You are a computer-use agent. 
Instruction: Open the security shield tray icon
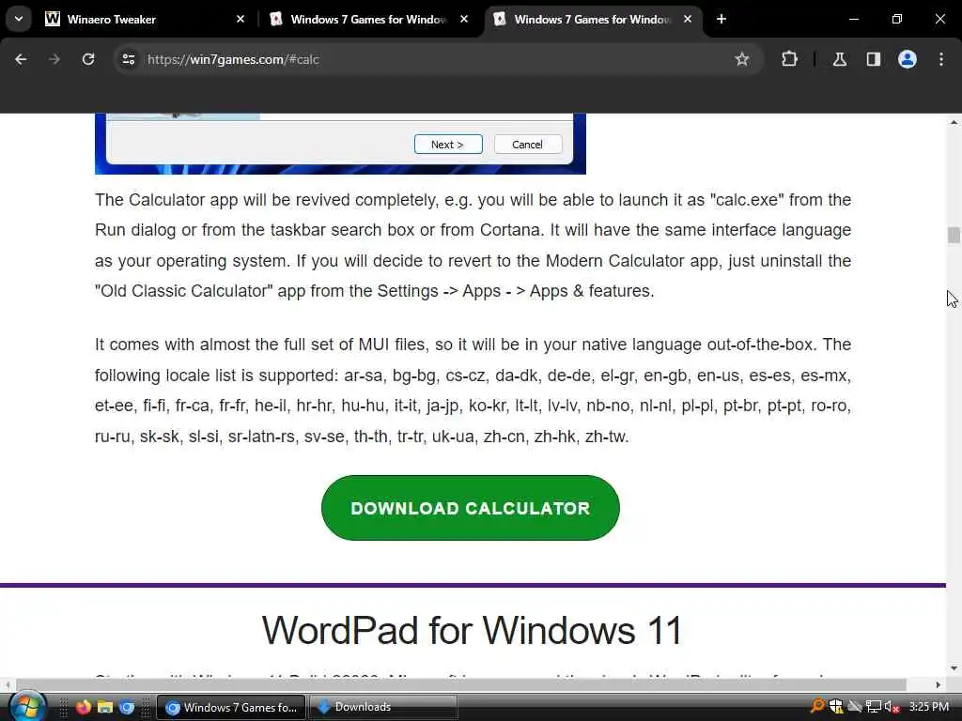(x=835, y=707)
